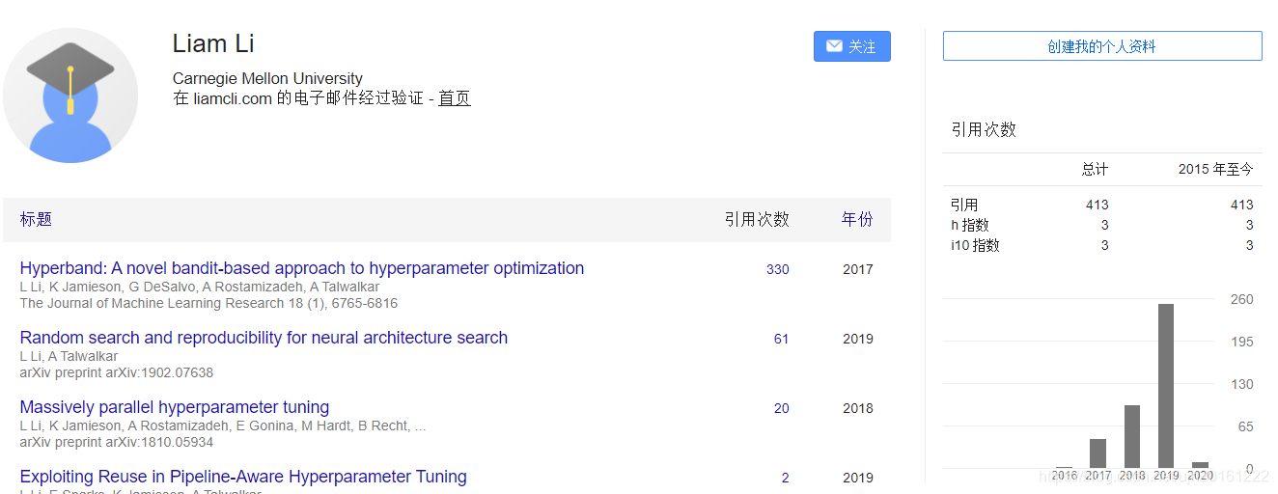Click i10 指数 row label

975,245
